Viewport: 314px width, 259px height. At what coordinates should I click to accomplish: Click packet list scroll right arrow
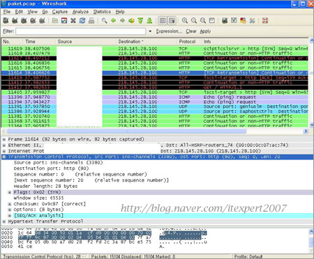coord(306,131)
